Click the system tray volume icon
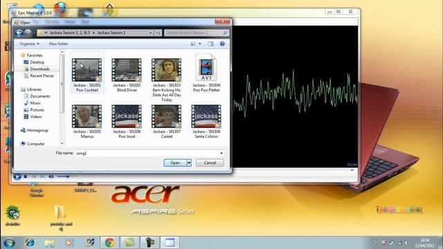 (406, 243)
